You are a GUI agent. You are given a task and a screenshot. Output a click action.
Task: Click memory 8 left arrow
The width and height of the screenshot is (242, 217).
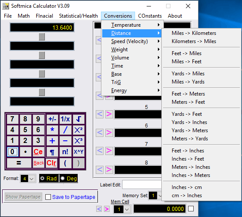100,170
